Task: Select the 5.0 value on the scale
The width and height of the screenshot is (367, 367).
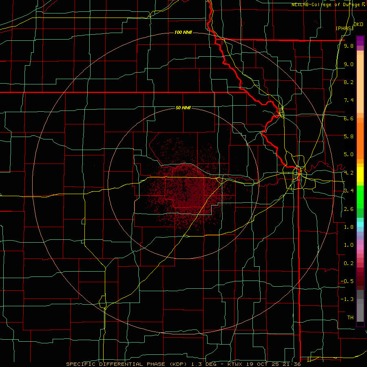Action: (x=349, y=155)
